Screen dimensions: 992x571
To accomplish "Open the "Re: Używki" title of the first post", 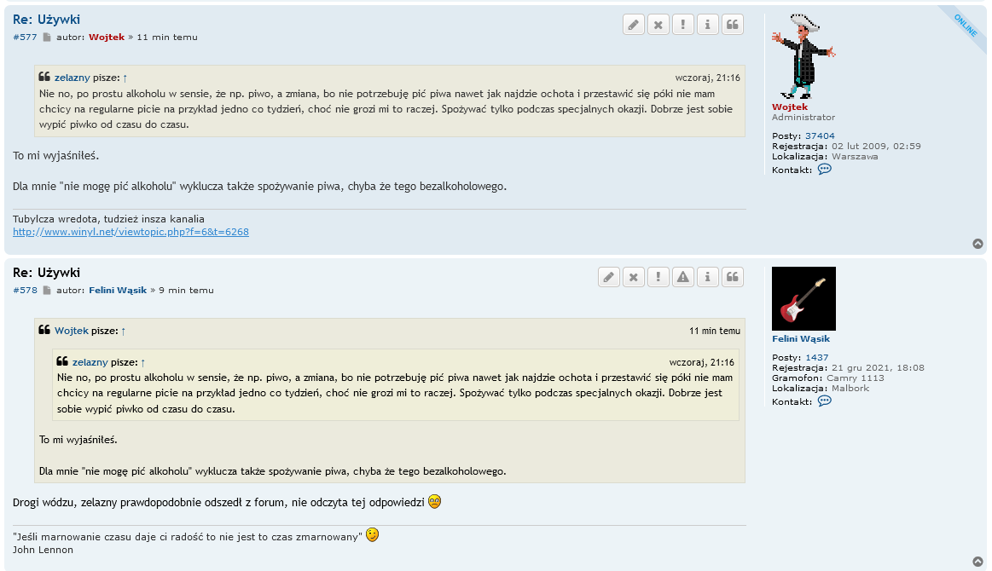I will pos(46,20).
